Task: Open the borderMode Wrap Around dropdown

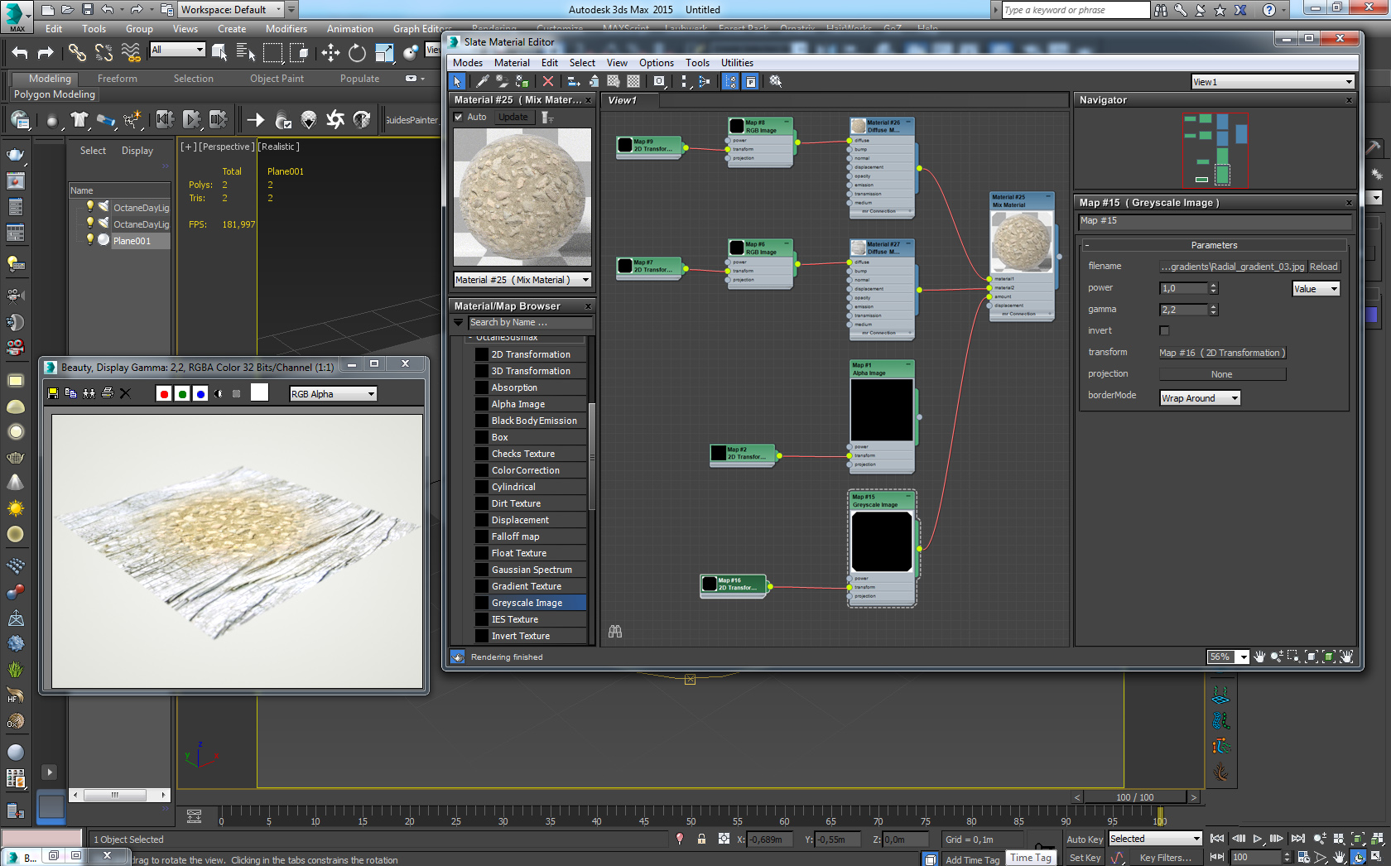Action: (x=1200, y=398)
